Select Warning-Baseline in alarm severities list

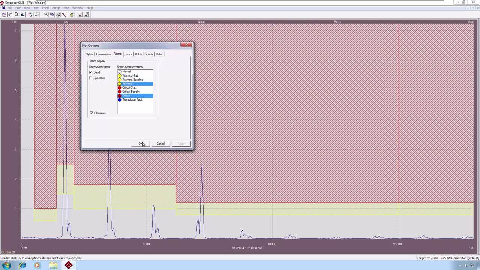132,79
